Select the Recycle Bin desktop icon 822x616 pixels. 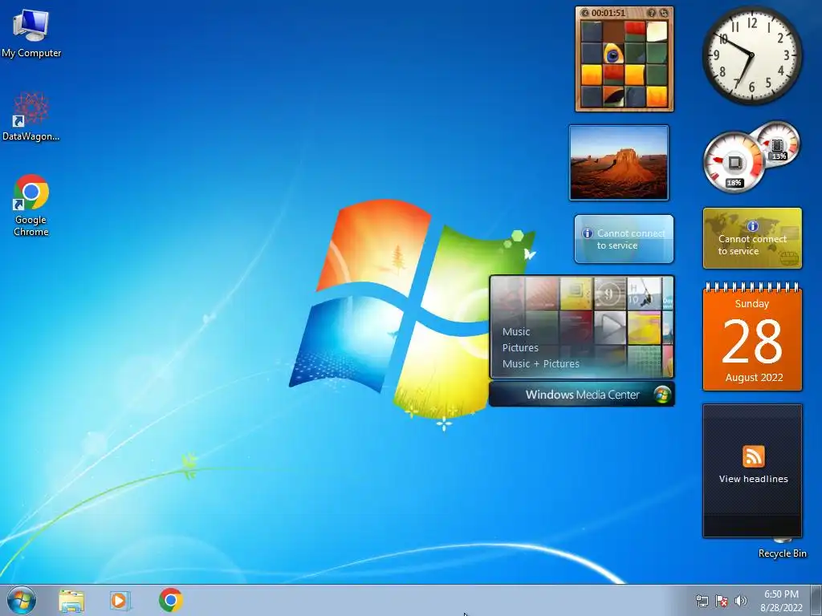tap(782, 549)
